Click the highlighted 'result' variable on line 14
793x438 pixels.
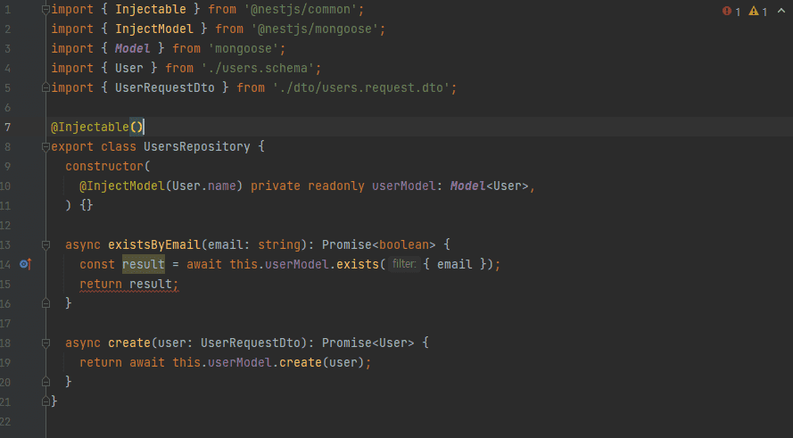pos(144,264)
